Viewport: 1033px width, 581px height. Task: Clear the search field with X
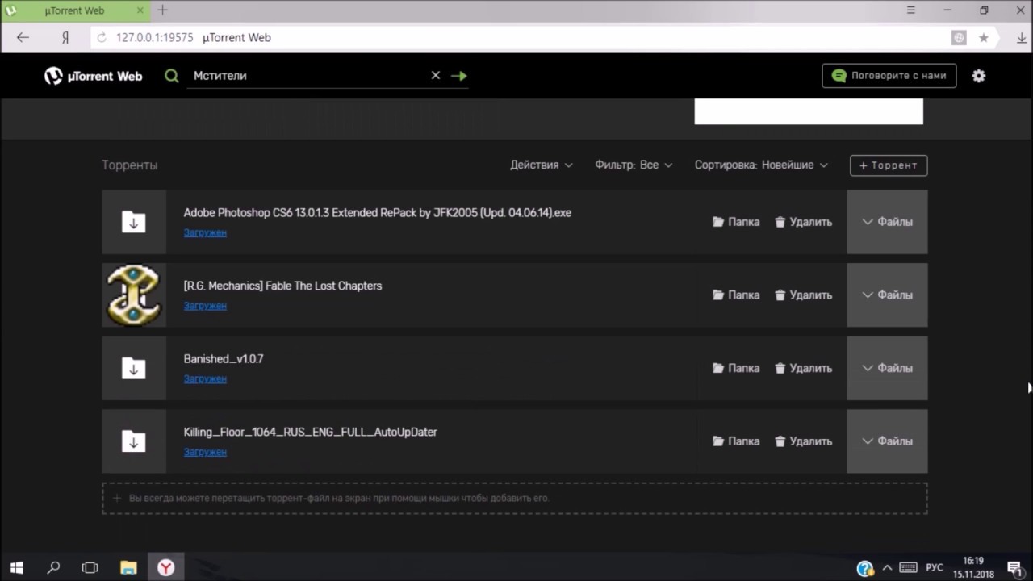(436, 75)
